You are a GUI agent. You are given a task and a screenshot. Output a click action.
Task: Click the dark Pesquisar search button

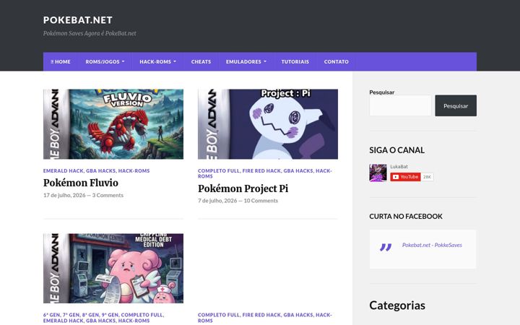pyautogui.click(x=456, y=105)
